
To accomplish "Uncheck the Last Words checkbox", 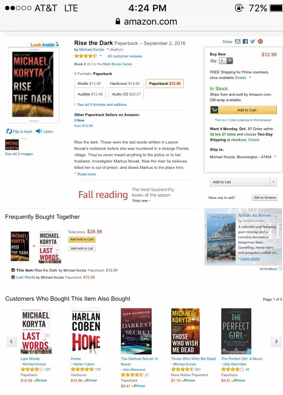I will click(13, 277).
